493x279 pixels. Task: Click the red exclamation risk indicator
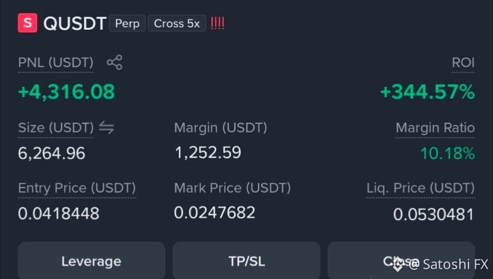[x=217, y=23]
